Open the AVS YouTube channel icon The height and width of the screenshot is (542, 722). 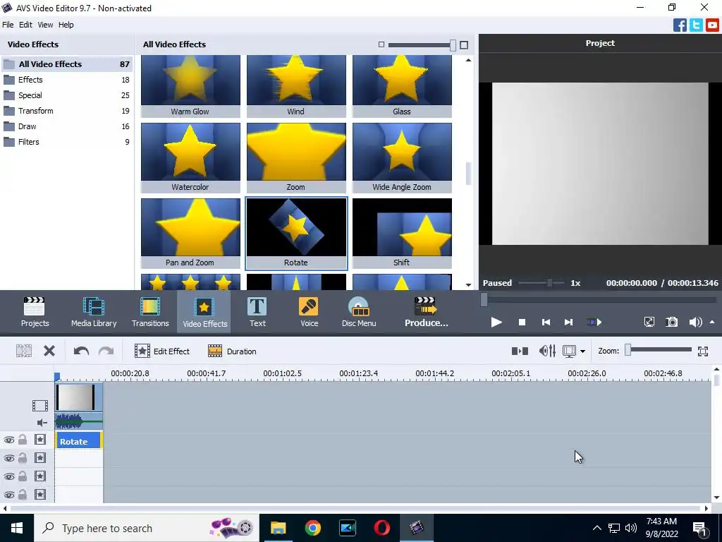point(712,25)
